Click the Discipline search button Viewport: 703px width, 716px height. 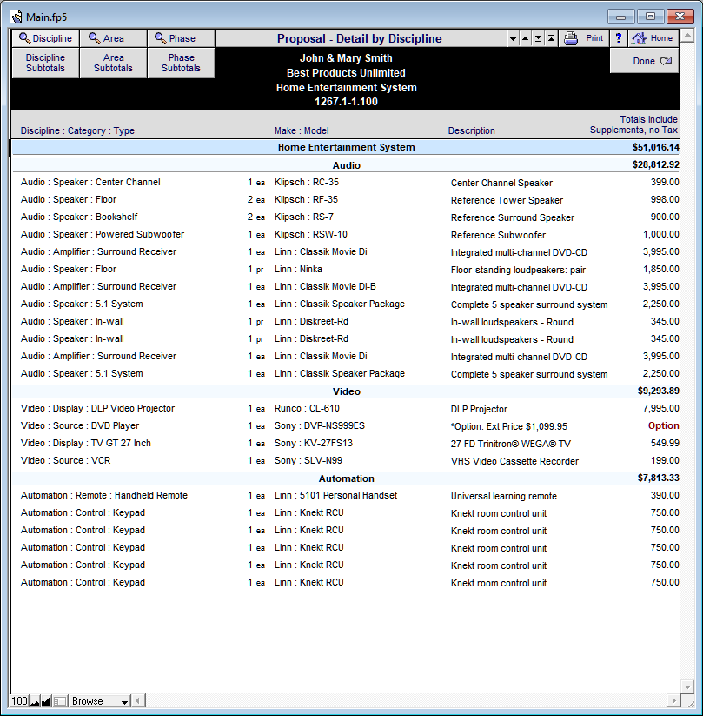pyautogui.click(x=45, y=38)
